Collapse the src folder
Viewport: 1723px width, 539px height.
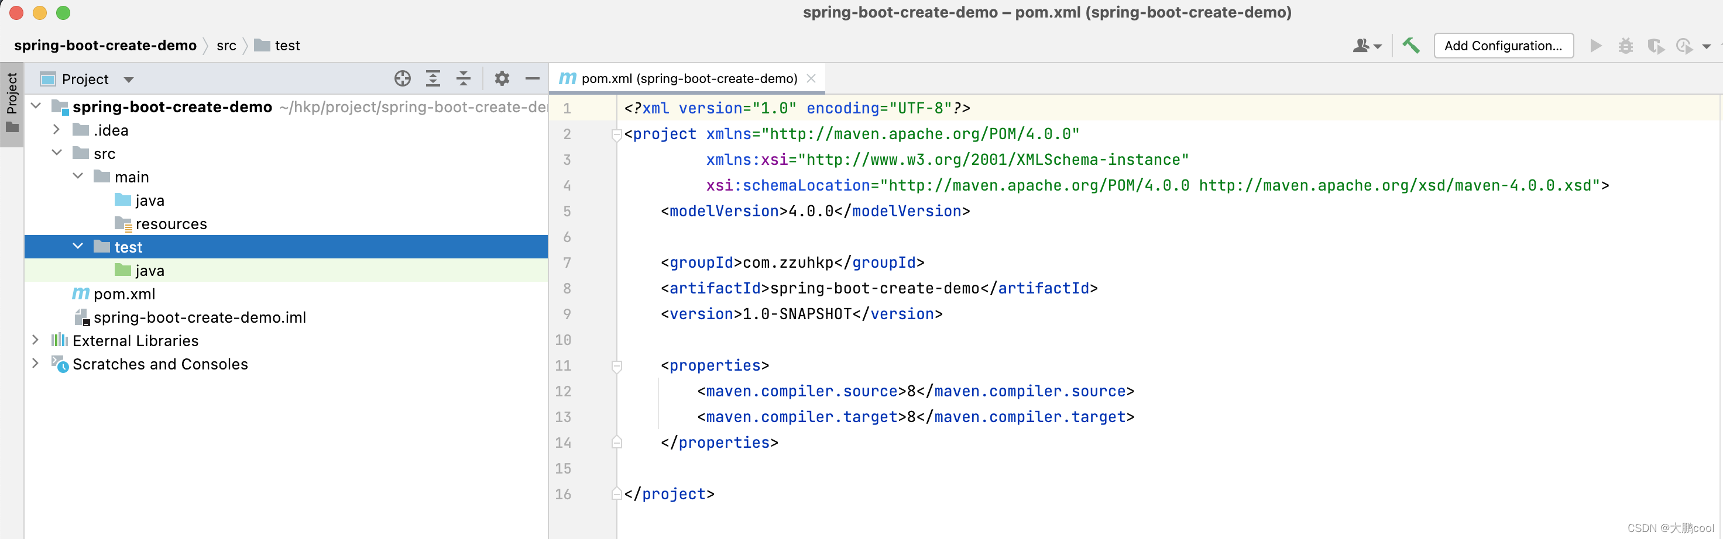point(57,153)
